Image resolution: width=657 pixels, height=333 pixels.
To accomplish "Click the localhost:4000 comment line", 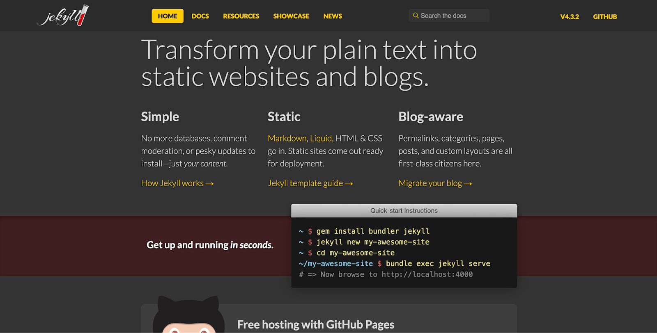I will pyautogui.click(x=386, y=274).
